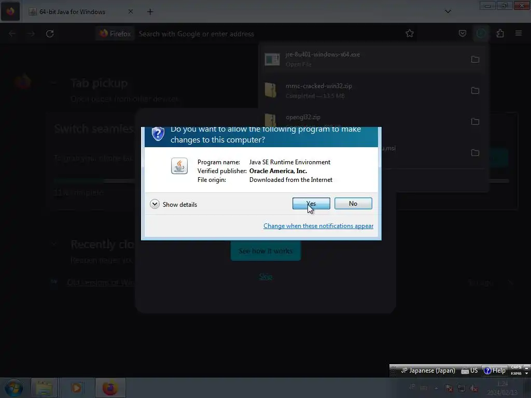Click Action Center flag tray icon

(449, 388)
